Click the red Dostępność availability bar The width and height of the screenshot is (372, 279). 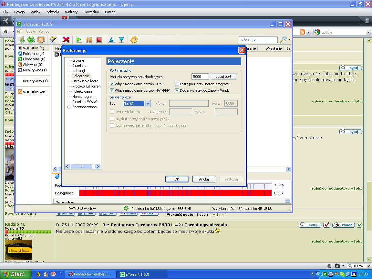[x=175, y=193]
